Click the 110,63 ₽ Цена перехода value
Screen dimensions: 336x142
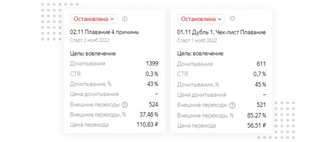coord(147,125)
